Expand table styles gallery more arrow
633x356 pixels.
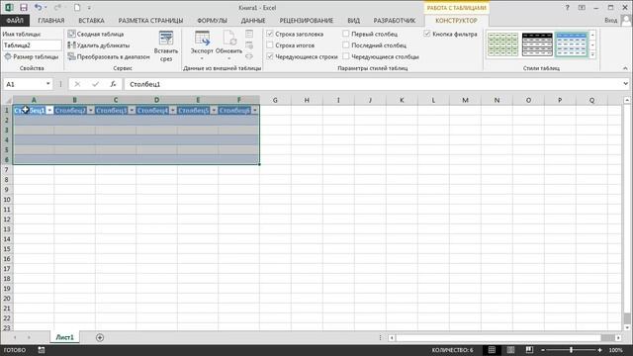(x=592, y=54)
